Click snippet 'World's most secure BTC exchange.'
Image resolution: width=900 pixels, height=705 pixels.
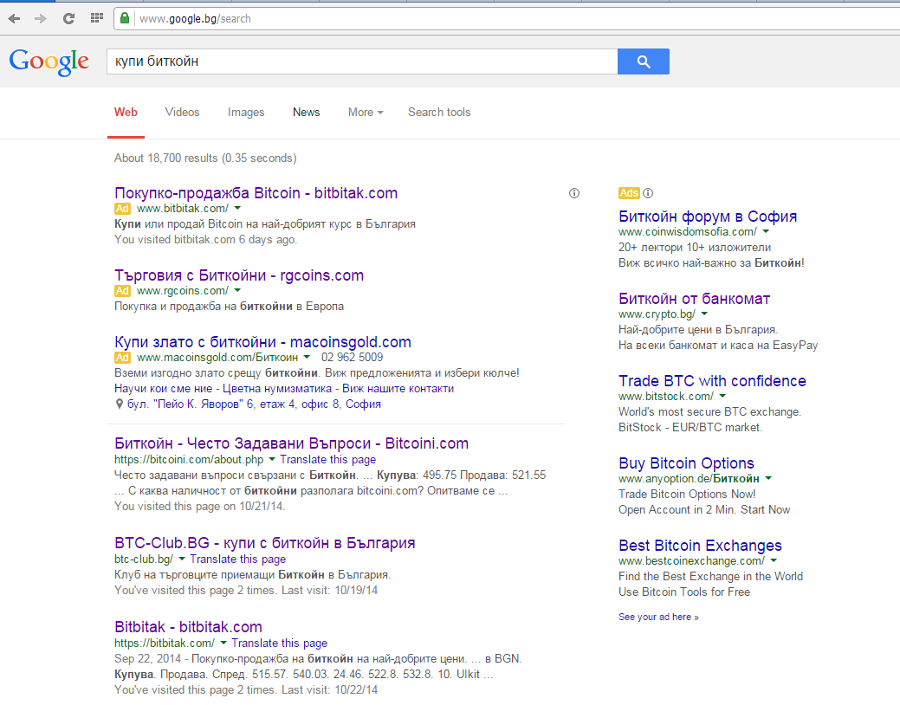pos(709,412)
